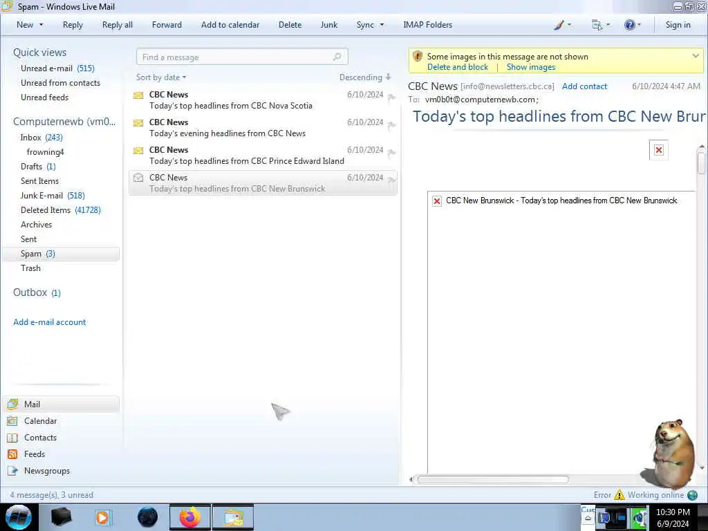Flag the CBC Nova Scotia headlines message
The image size is (708, 531).
(x=391, y=97)
